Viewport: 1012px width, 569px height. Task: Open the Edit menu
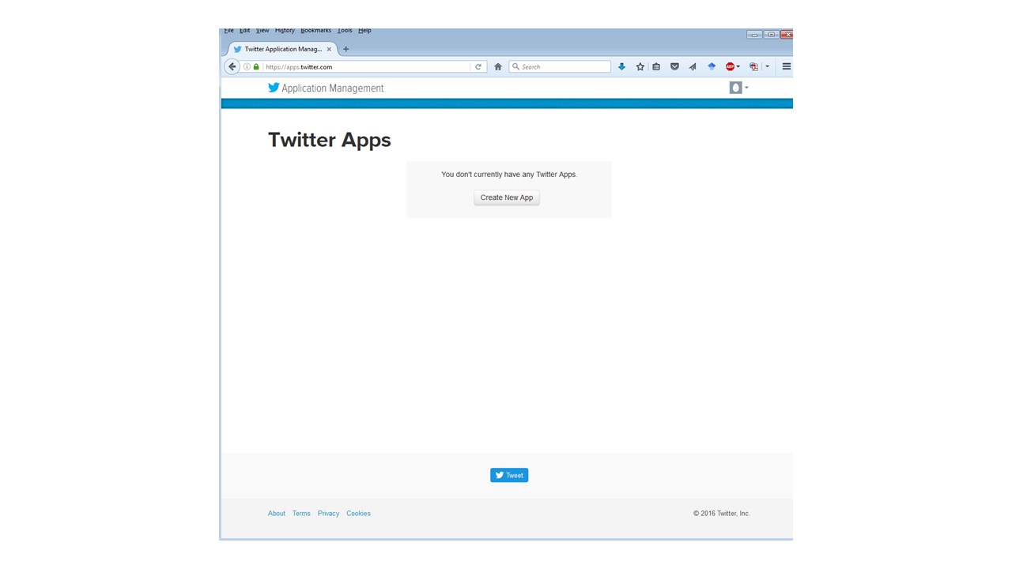(245, 31)
